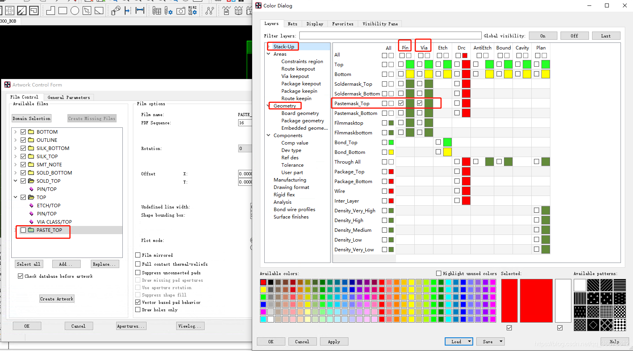Enable Draw holes only checkbox

tap(138, 310)
